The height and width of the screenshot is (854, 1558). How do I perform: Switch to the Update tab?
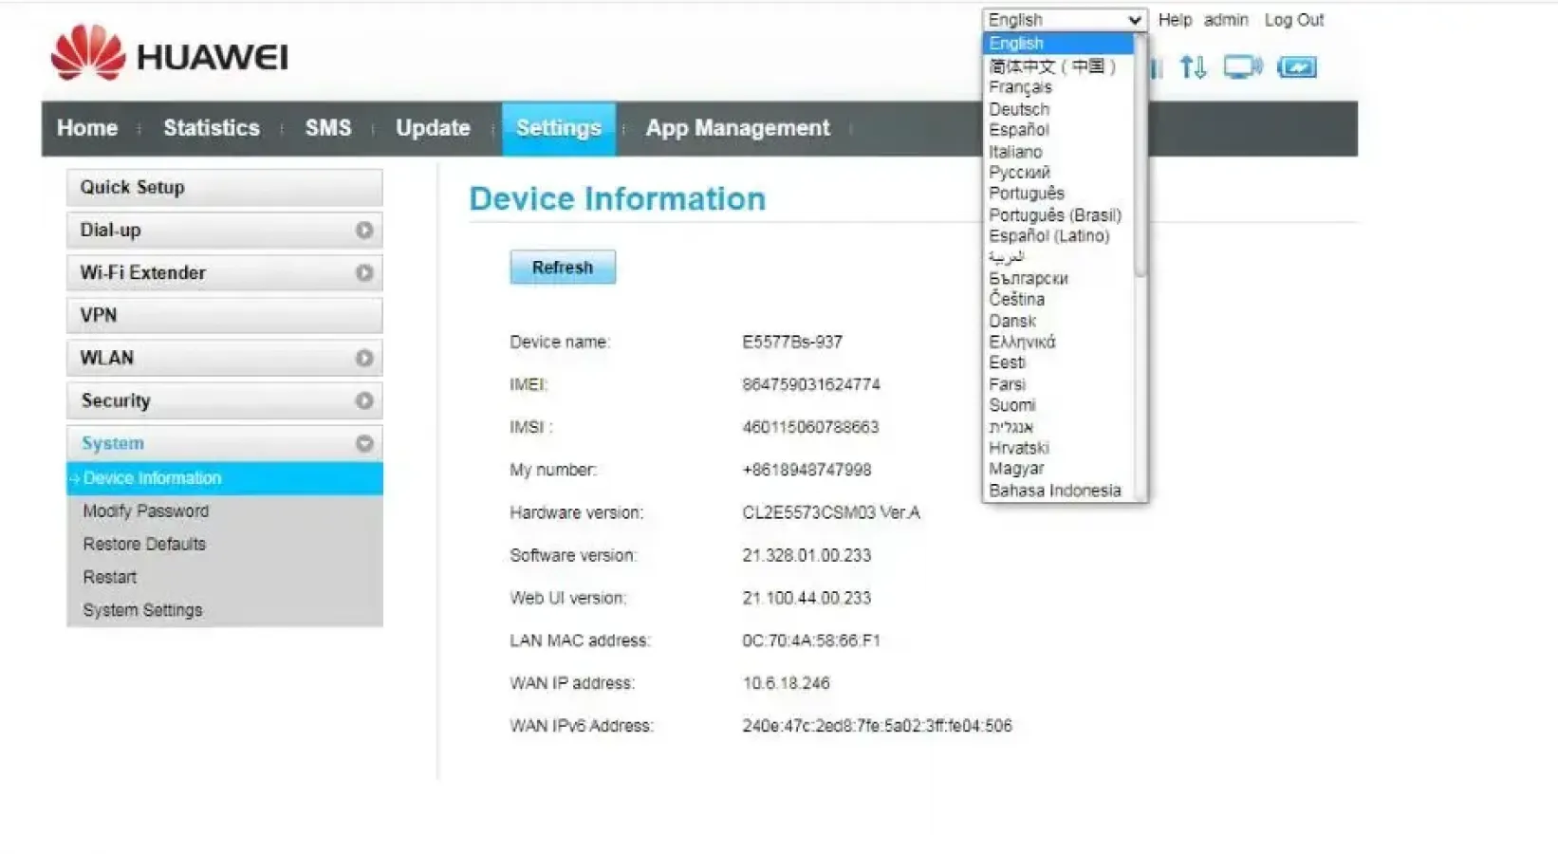point(433,128)
